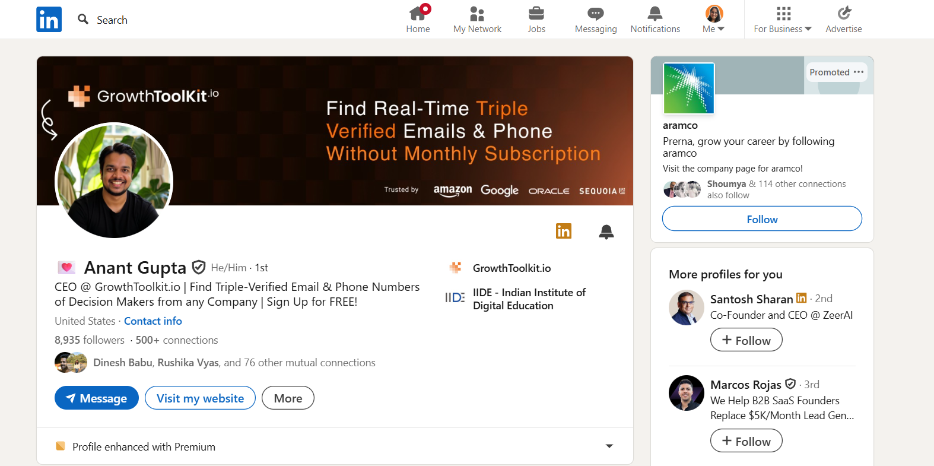Click the aramco logo in ad
This screenshot has height=466, width=934.
(x=689, y=88)
